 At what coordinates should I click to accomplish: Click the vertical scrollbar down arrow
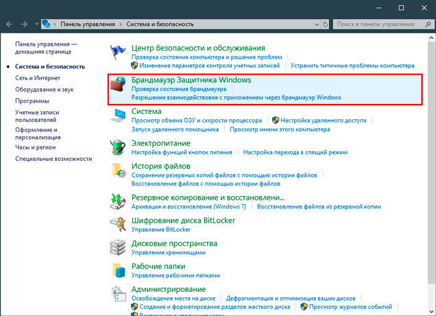(432, 311)
